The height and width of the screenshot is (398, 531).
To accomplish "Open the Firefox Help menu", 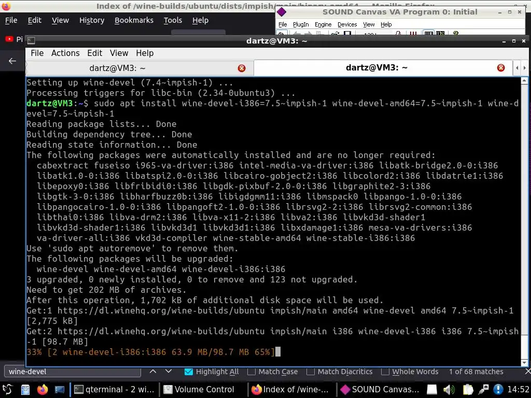I will (x=200, y=20).
